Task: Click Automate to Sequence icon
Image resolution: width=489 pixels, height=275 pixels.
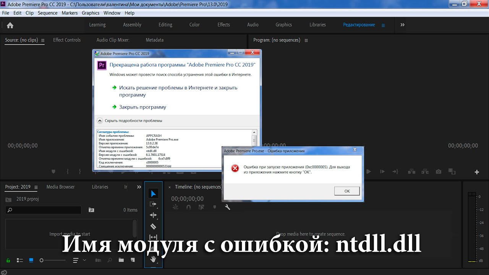Action: tap(98, 260)
